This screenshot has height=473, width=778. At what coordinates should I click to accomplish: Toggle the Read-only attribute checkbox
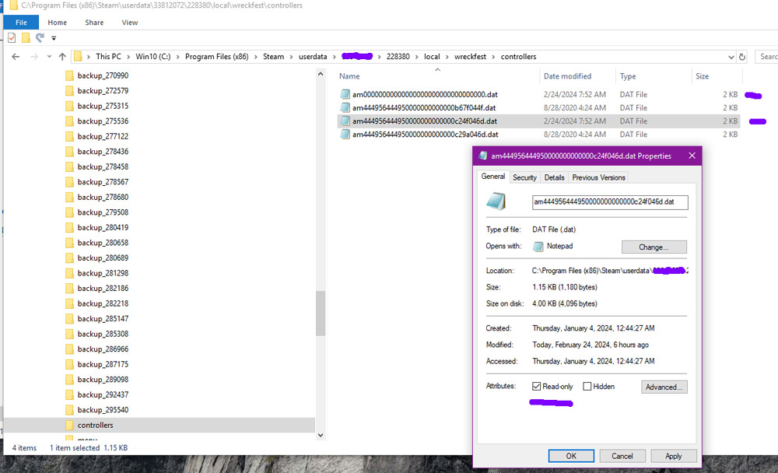click(536, 386)
